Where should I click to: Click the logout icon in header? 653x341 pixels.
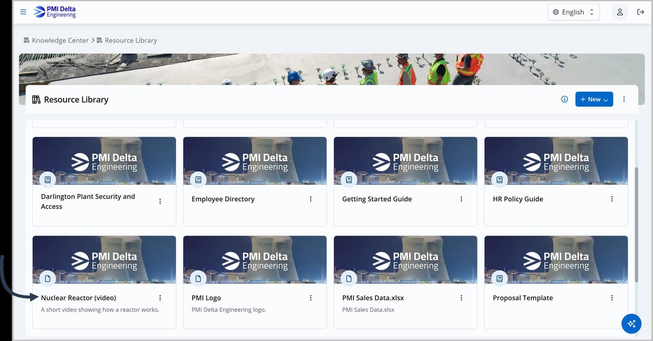pyautogui.click(x=640, y=12)
